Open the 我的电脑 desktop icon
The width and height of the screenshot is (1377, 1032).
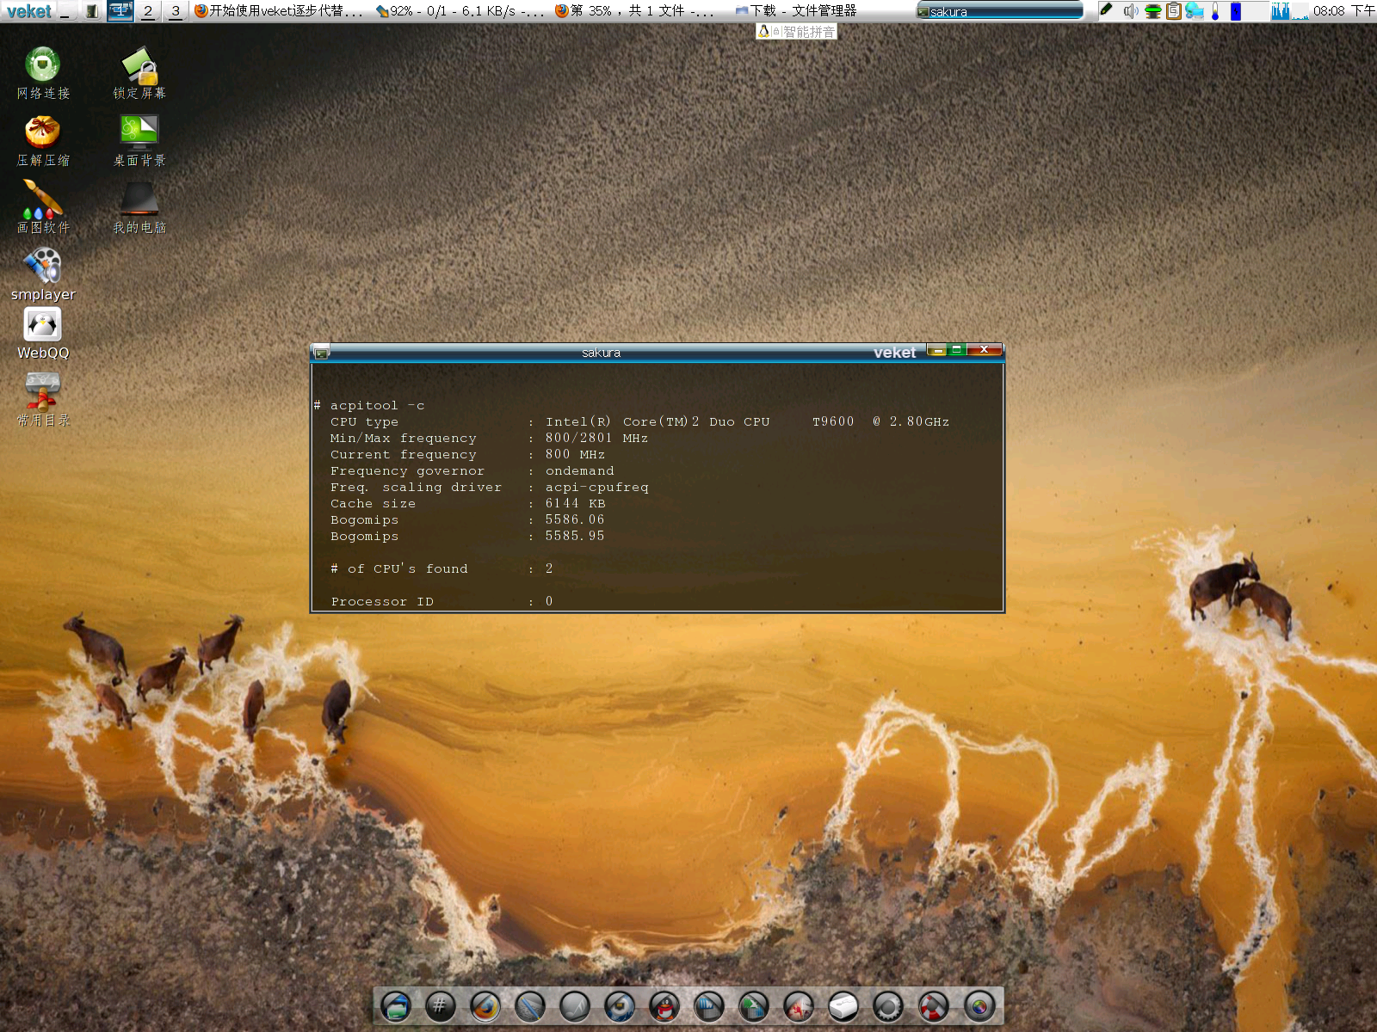pyautogui.click(x=139, y=207)
